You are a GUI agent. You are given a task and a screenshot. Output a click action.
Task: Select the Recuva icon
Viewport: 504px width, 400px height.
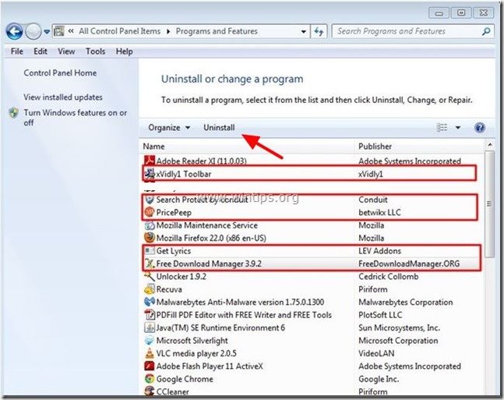[x=150, y=289]
